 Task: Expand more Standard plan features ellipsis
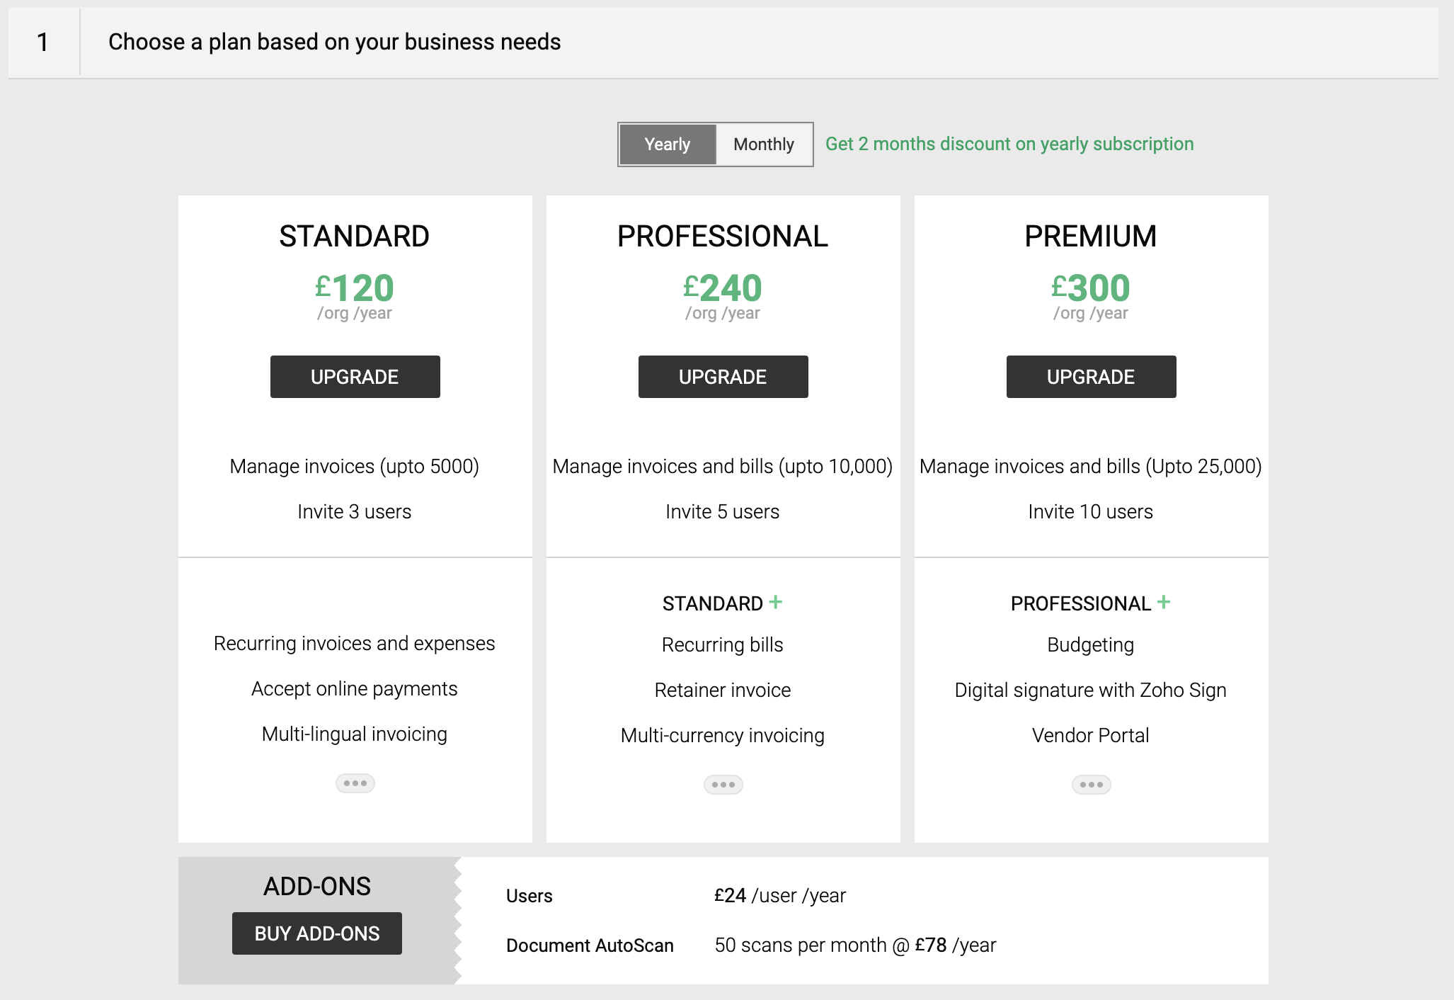(x=355, y=783)
